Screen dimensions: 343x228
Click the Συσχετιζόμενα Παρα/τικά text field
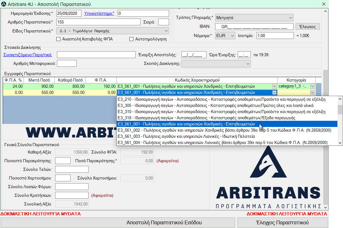pyautogui.click(x=96, y=55)
